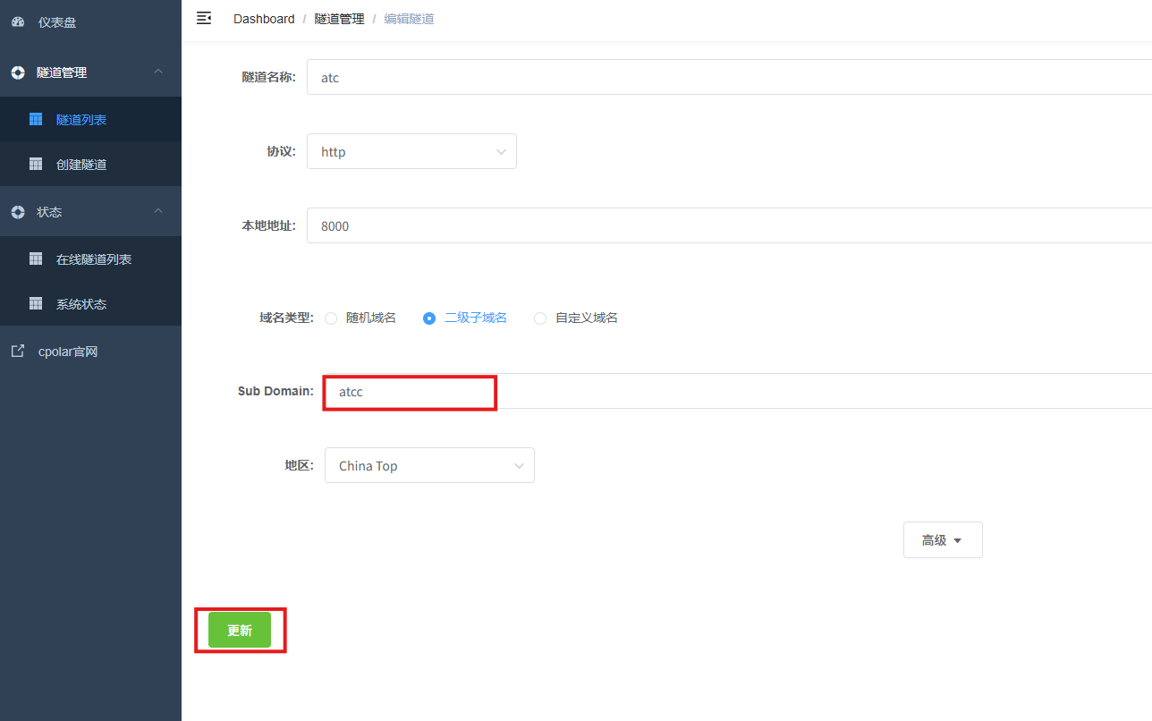1152x721 pixels.
Task: Click the 系统状态 grid icon
Action: (x=36, y=303)
